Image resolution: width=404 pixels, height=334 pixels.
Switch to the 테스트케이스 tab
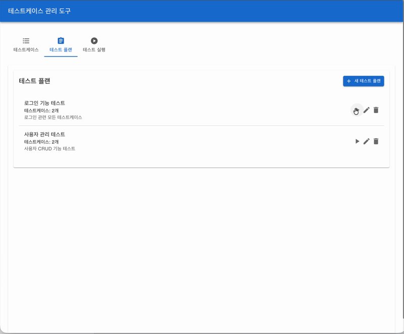tap(26, 49)
